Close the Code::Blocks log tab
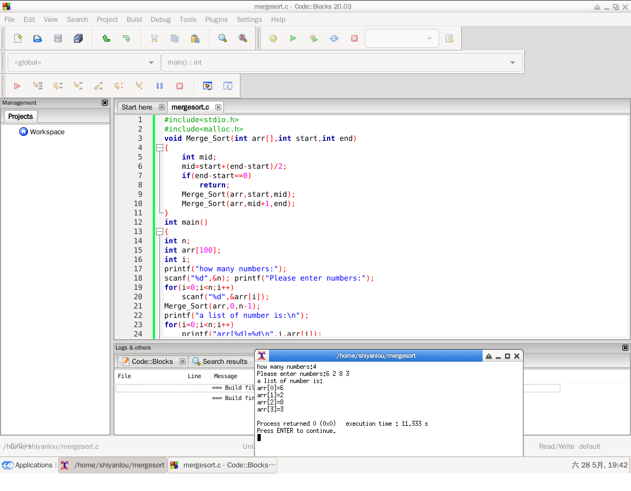 pos(183,362)
